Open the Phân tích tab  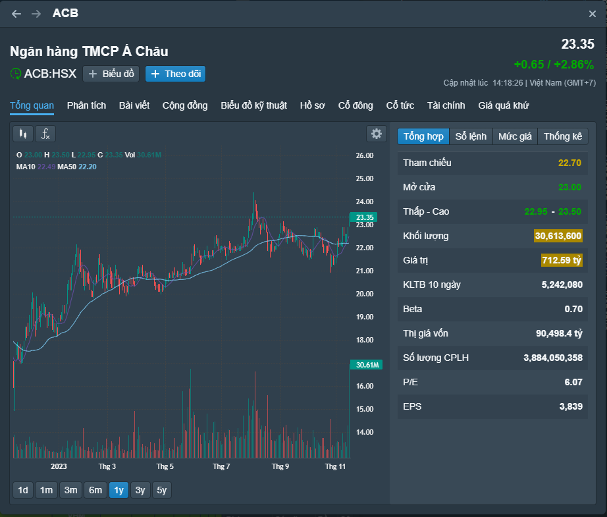[x=86, y=105]
